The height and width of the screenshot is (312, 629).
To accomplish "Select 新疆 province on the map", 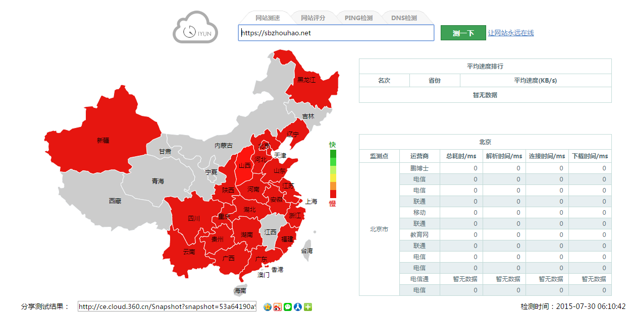I will click(x=103, y=140).
